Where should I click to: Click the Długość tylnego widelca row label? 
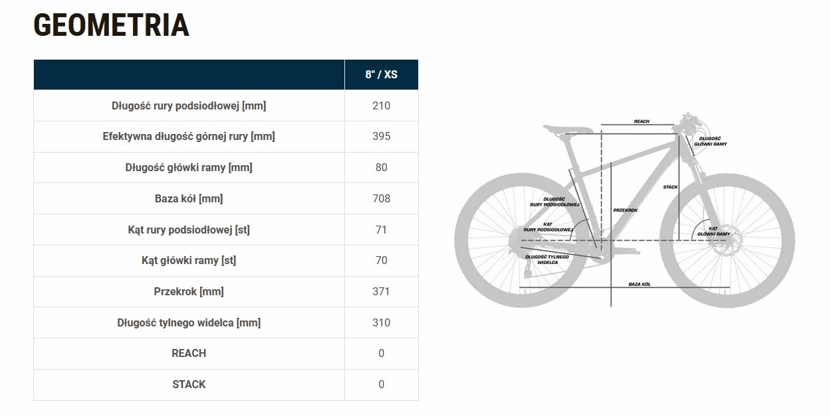189,322
